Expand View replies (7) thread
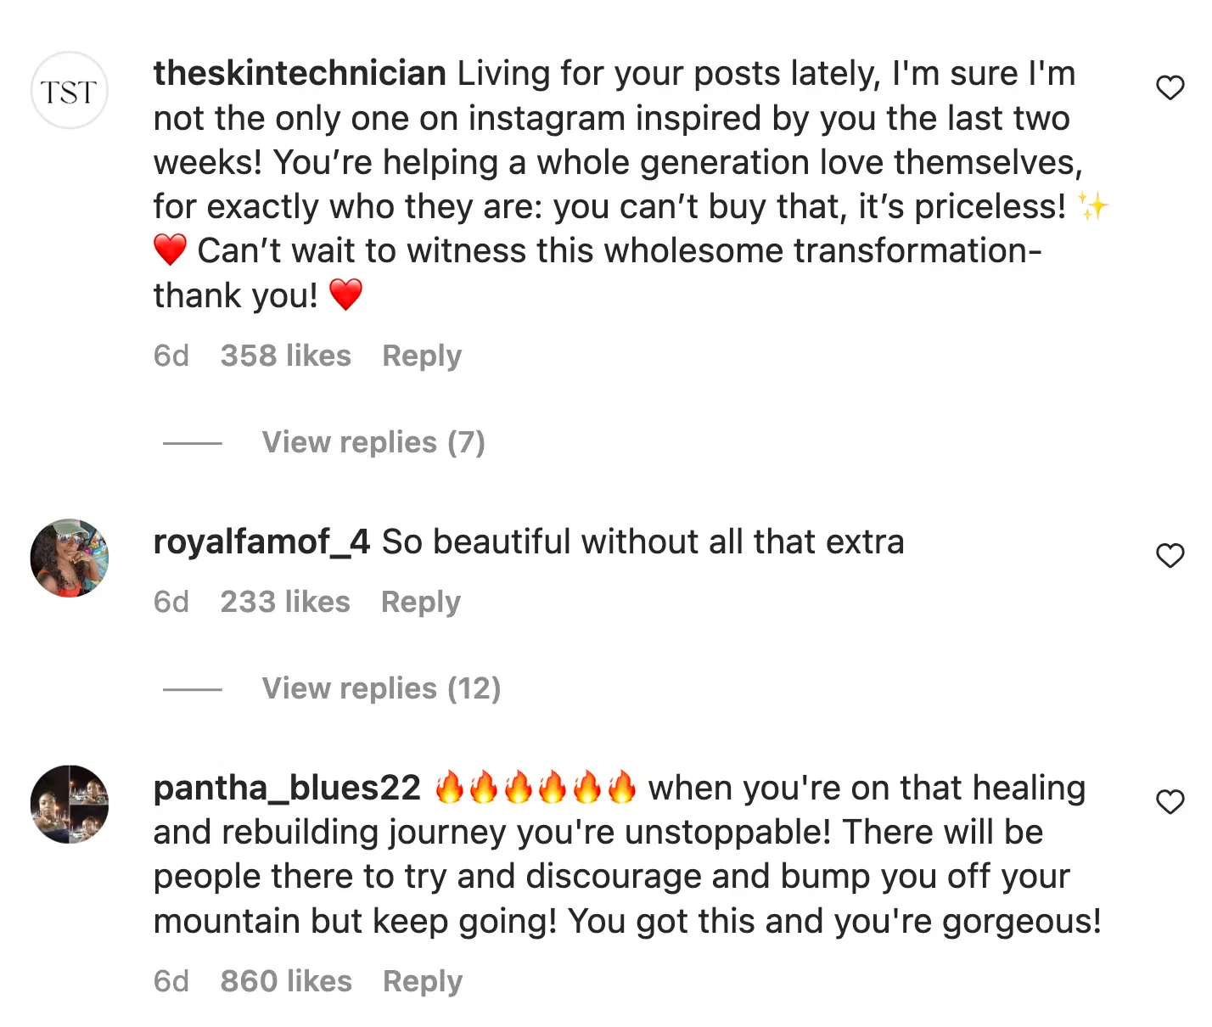 point(373,442)
